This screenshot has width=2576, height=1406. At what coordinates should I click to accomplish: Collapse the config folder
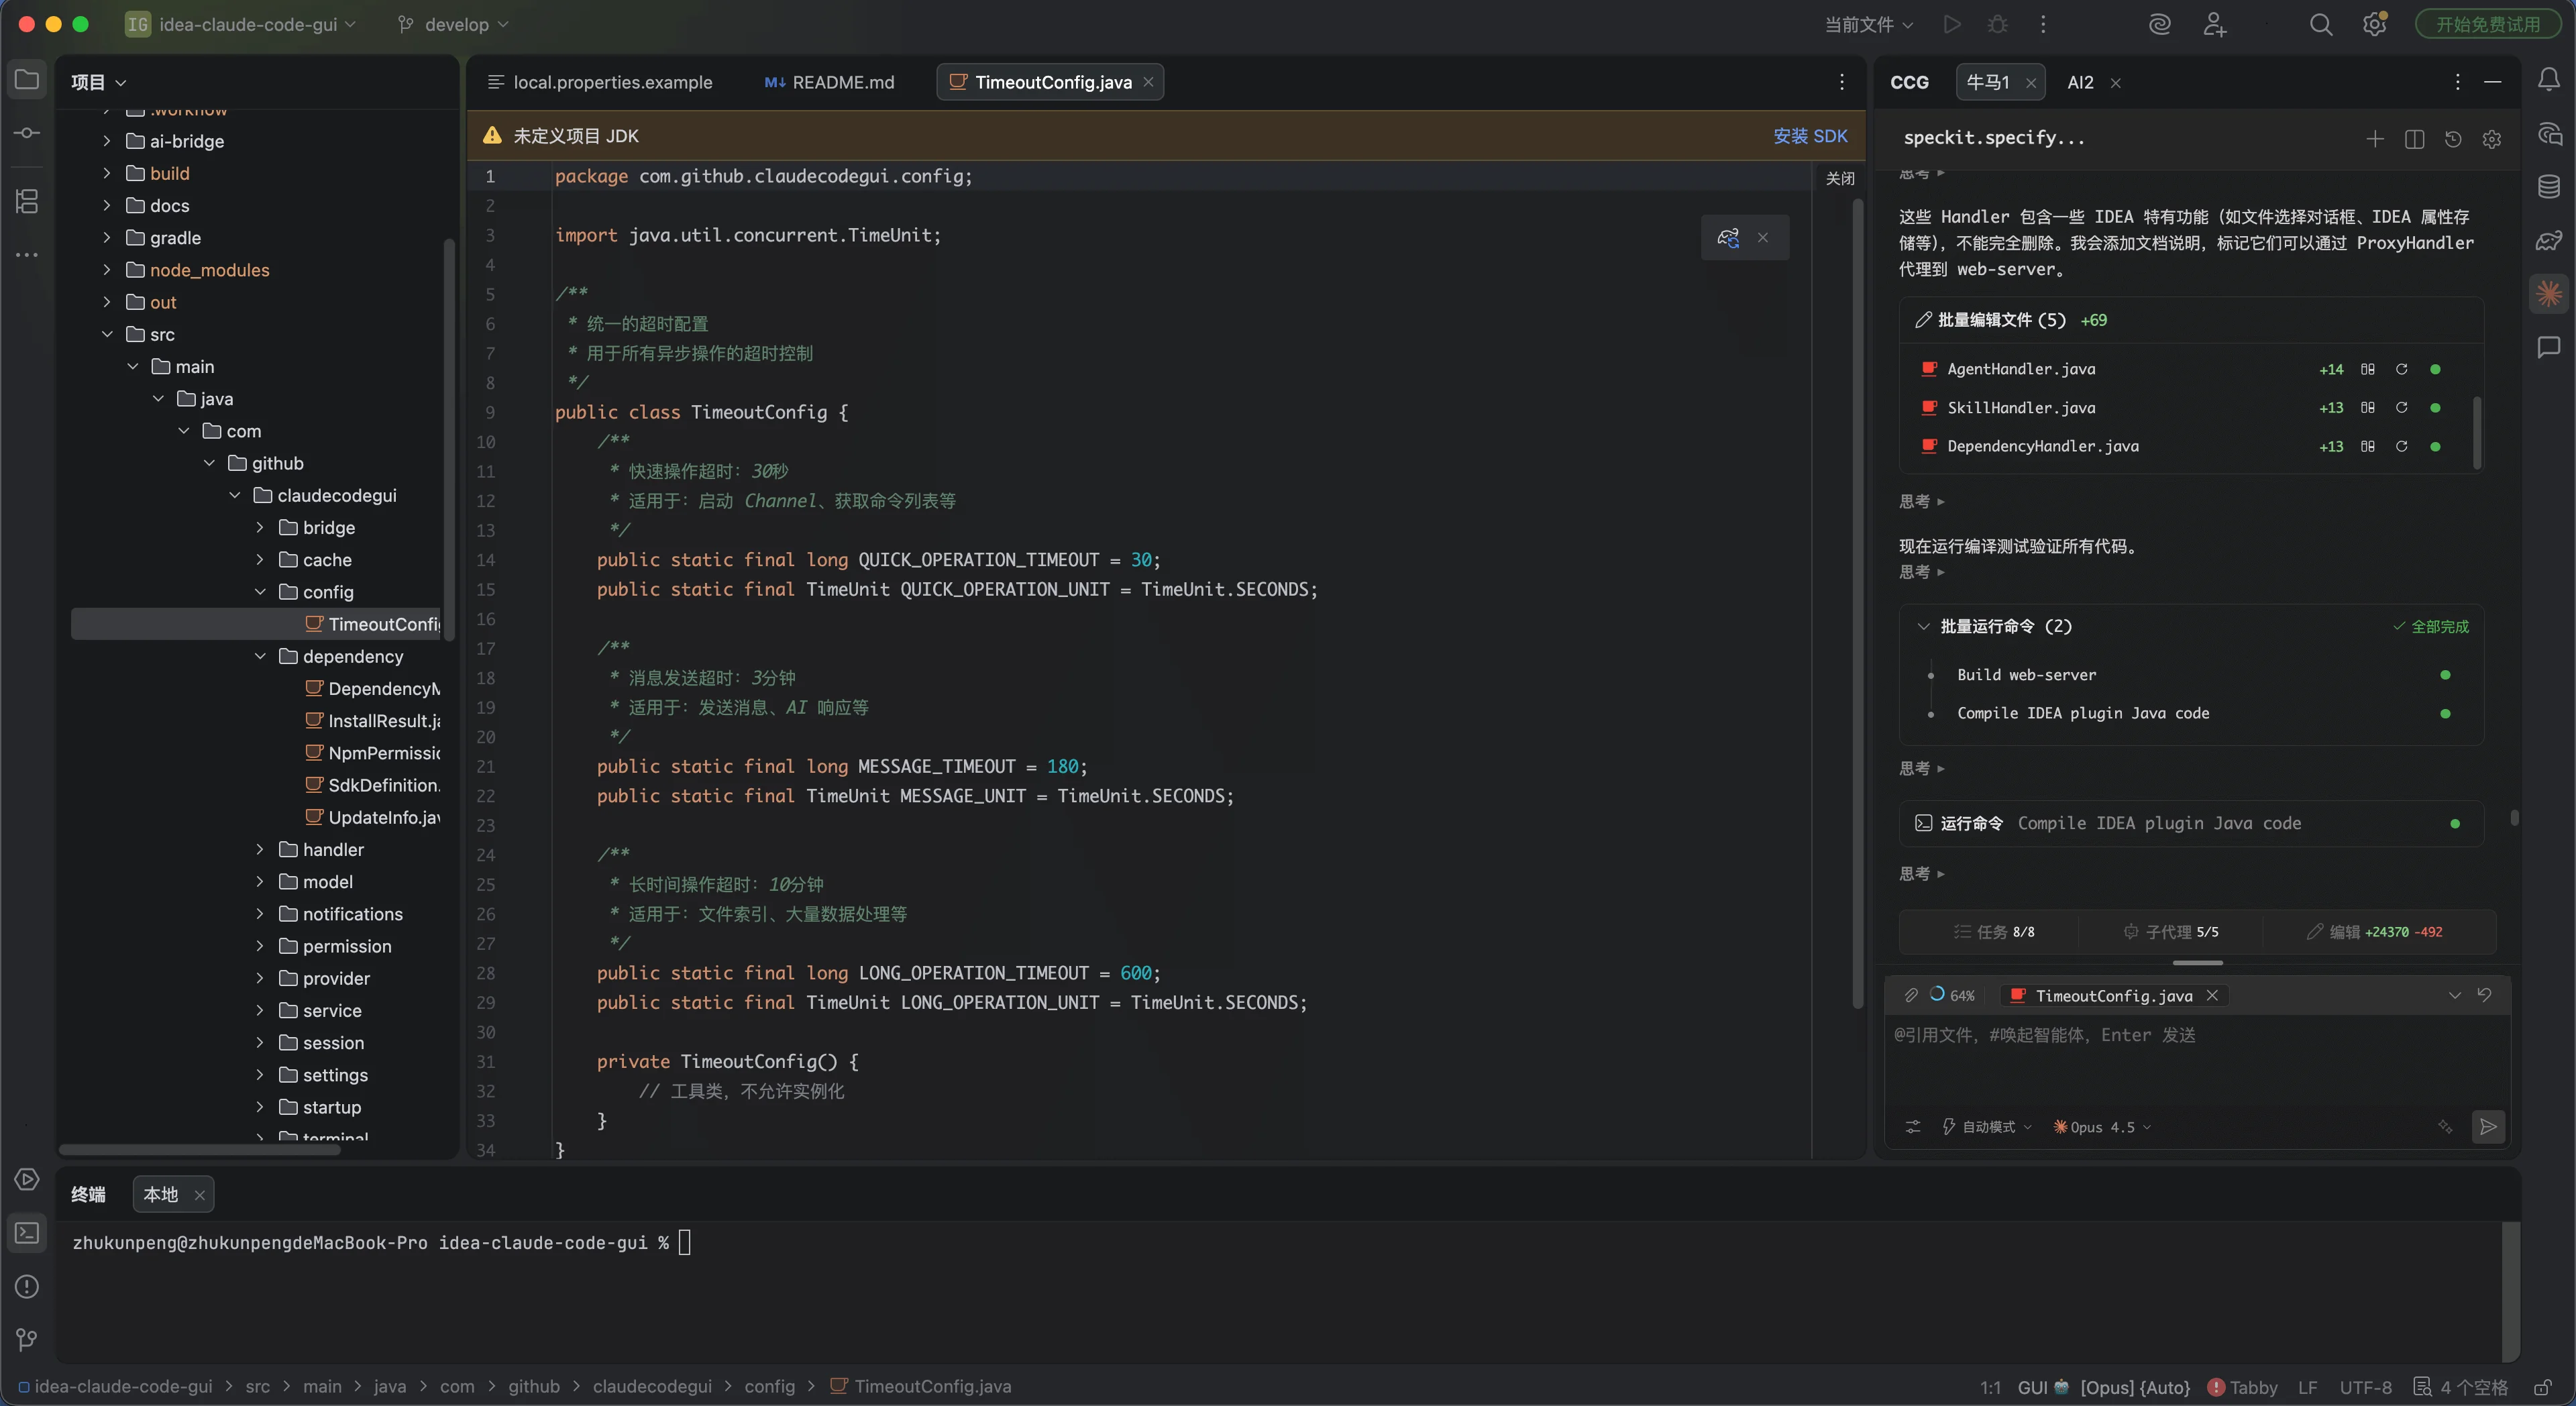(x=260, y=592)
